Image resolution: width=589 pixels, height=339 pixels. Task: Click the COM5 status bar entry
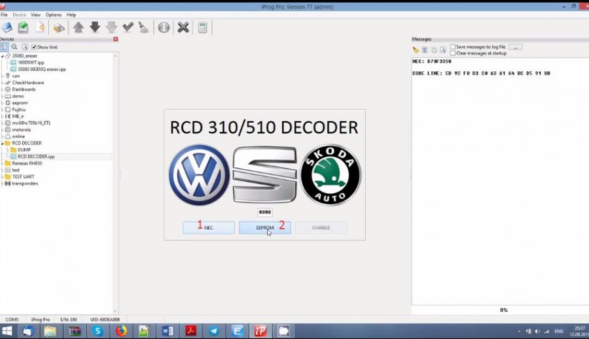pos(12,319)
